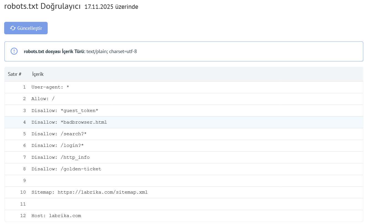Click the blue info icon in the notice banner
The image size is (368, 224).
14,51
